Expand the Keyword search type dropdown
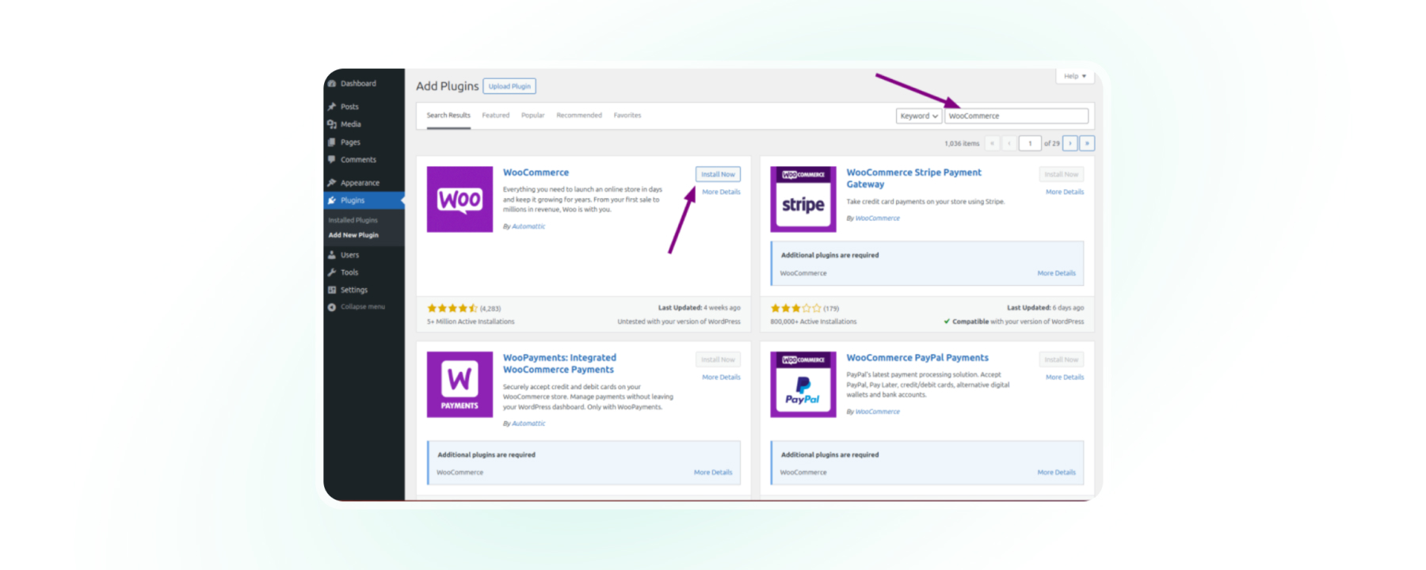 918,116
